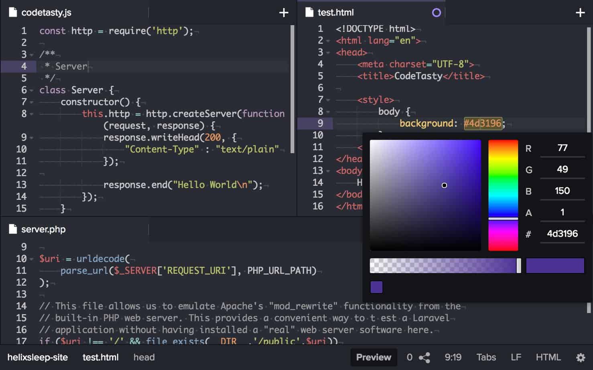The image size is (593, 370).
Task: Open settings gear in status bar
Action: (x=580, y=357)
